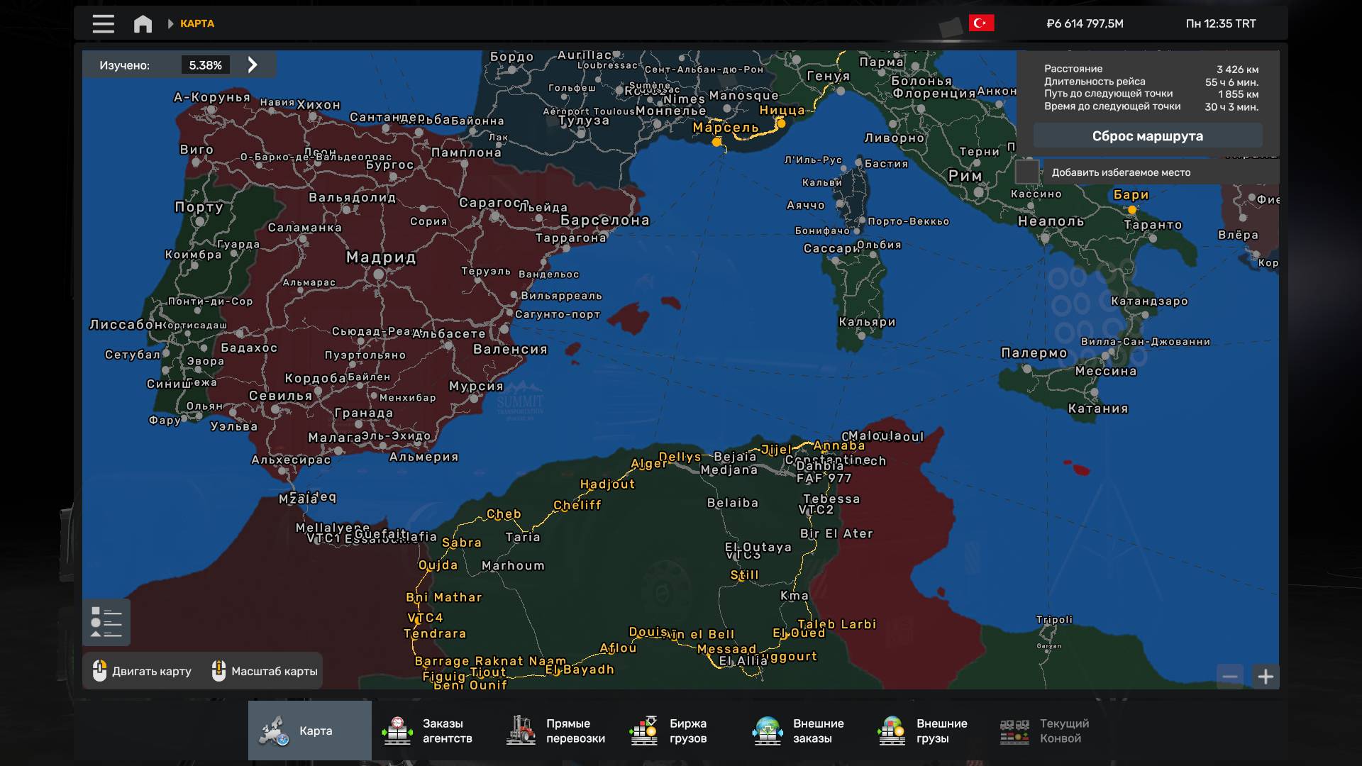
Task: Click the КАРТА breadcrumb label
Action: pyautogui.click(x=197, y=23)
